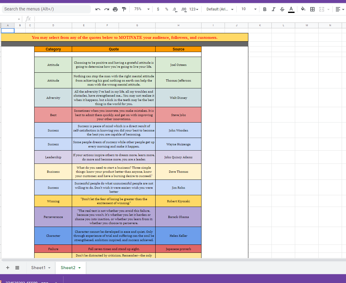Decrease decimal places

[x=175, y=9]
